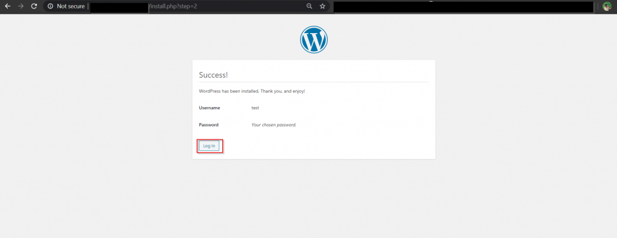Click the Success! heading
Screen dimensions: 617x238
click(x=213, y=75)
